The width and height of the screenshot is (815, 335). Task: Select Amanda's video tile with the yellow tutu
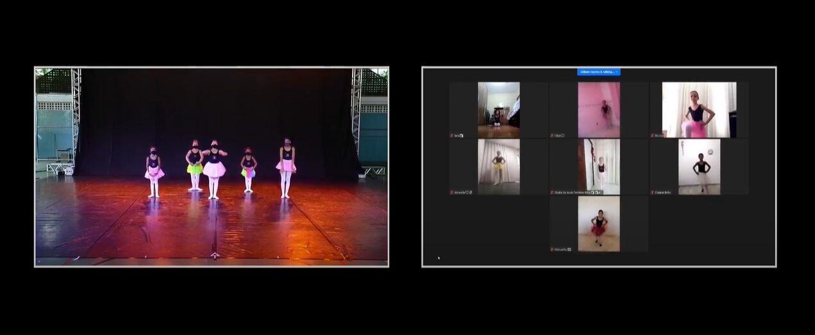click(499, 167)
